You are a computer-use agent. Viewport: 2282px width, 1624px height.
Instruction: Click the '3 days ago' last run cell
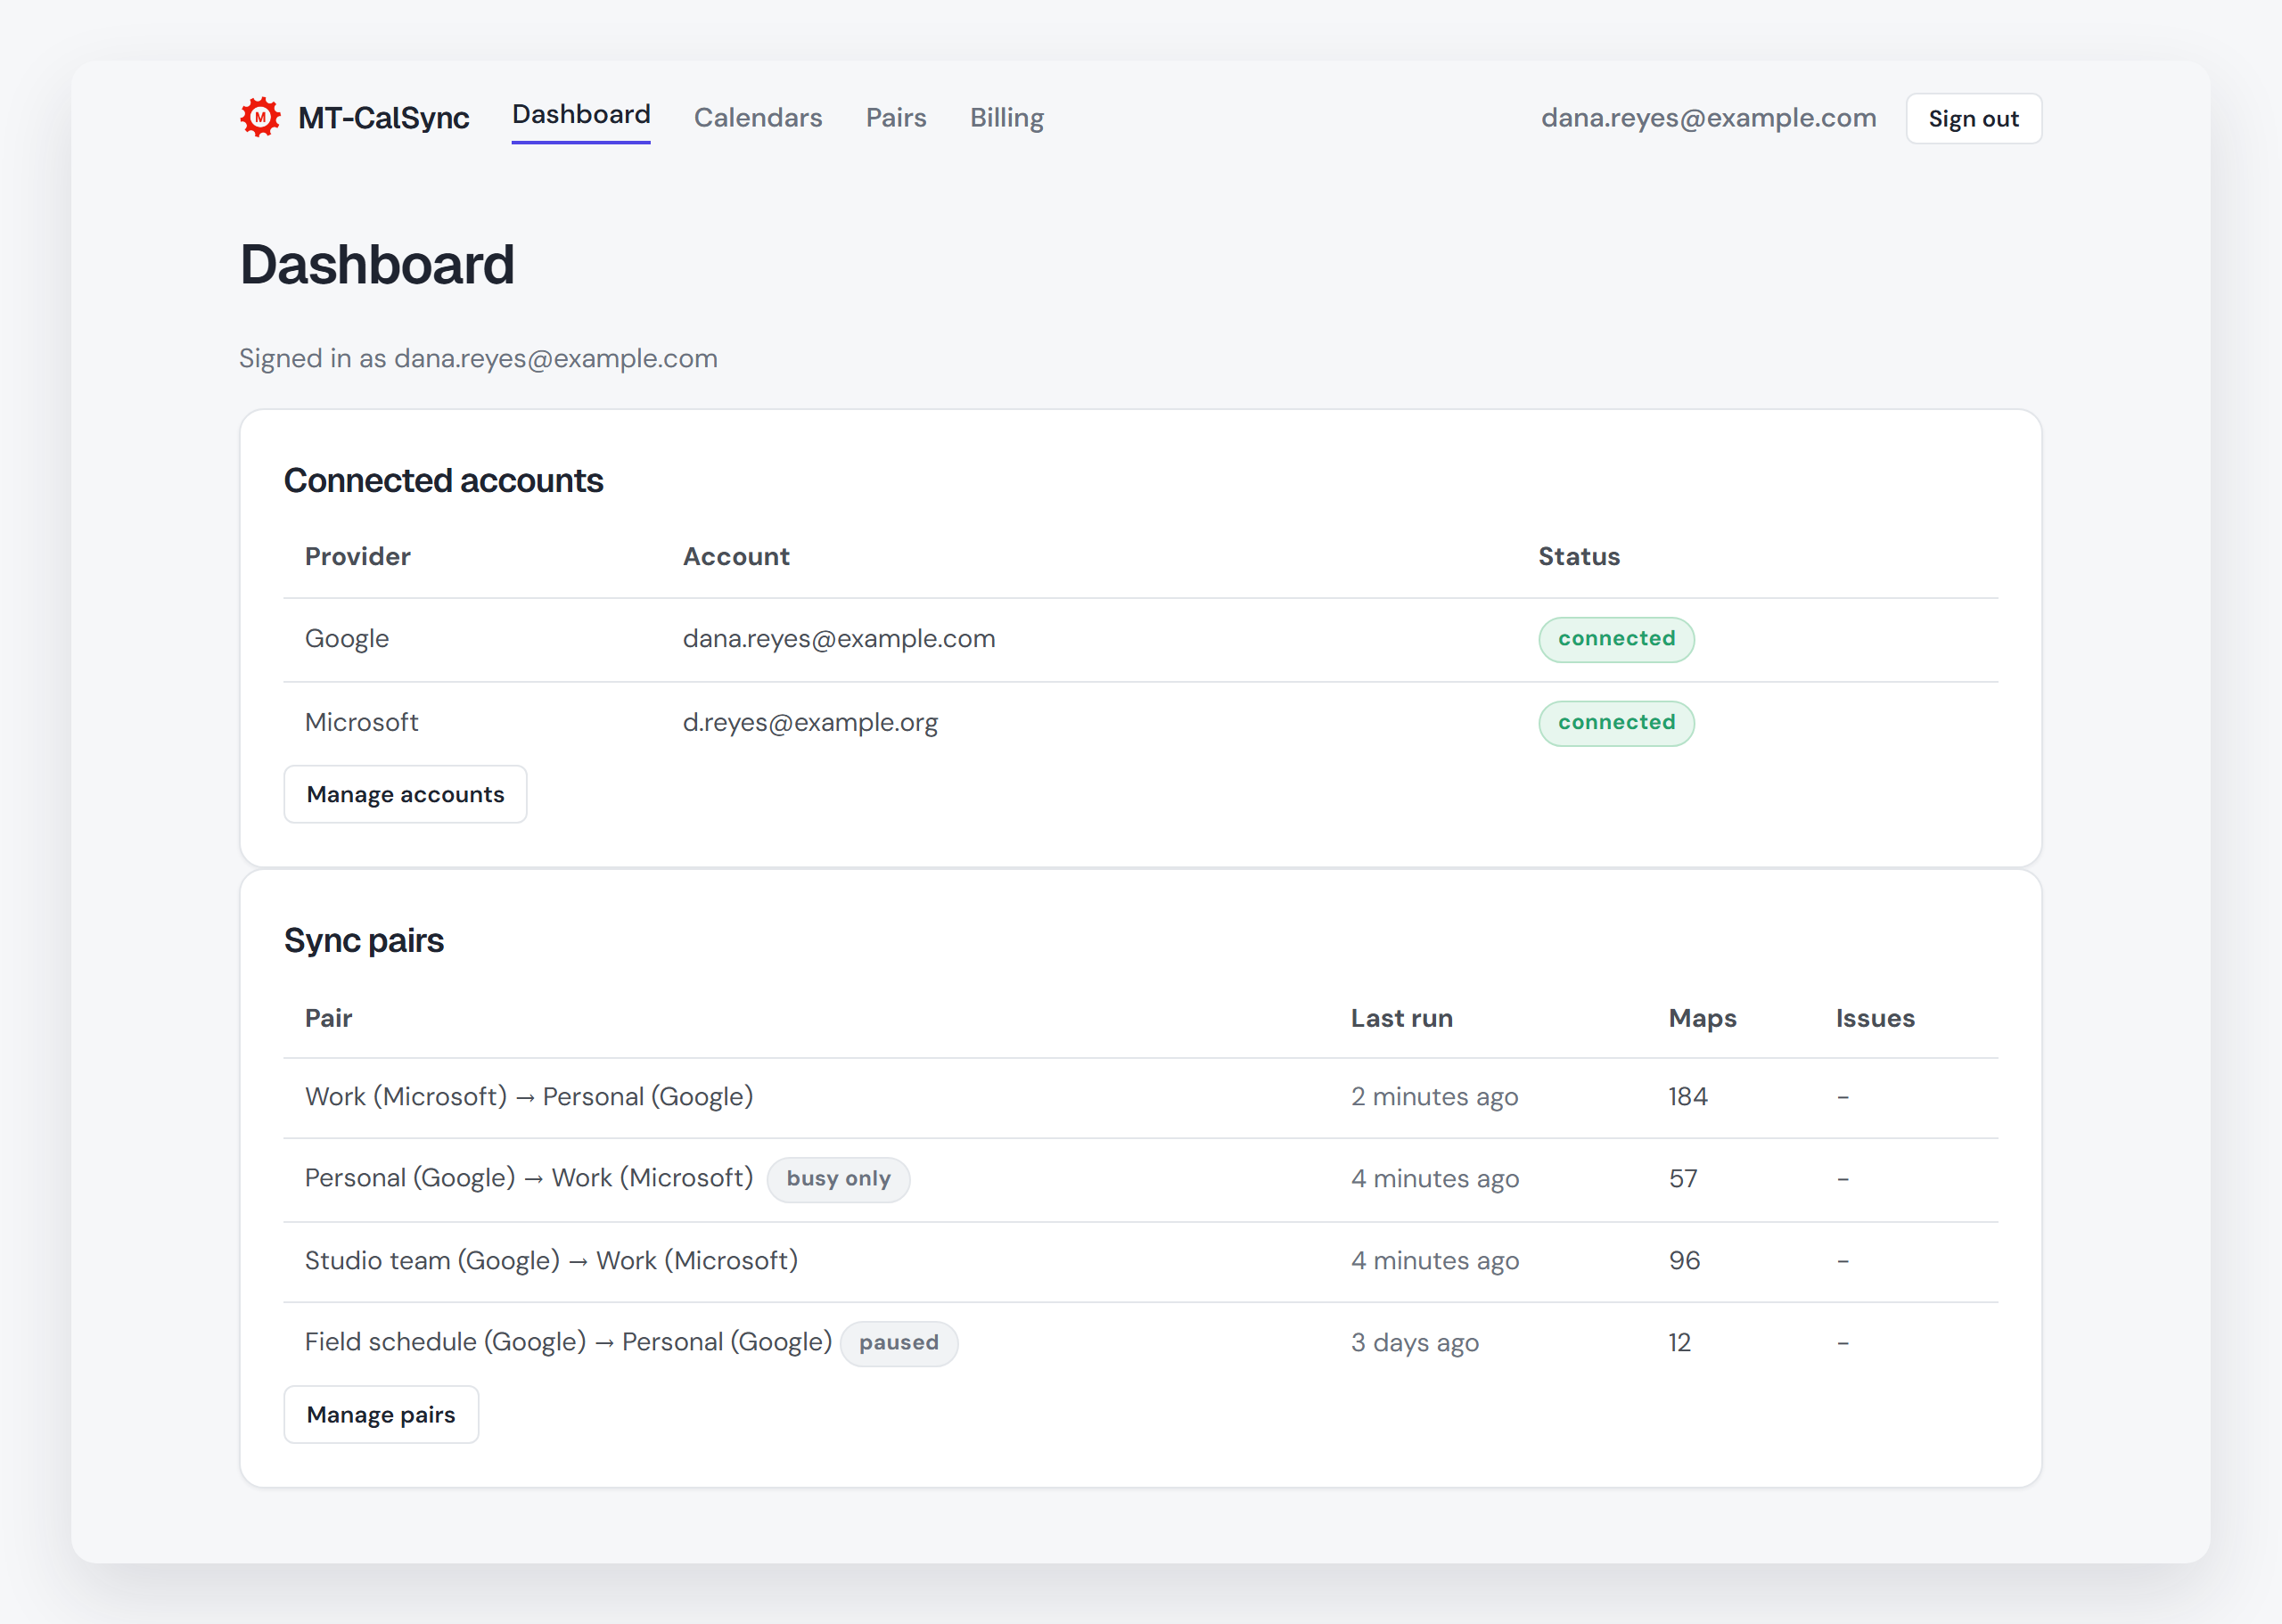pos(1414,1343)
